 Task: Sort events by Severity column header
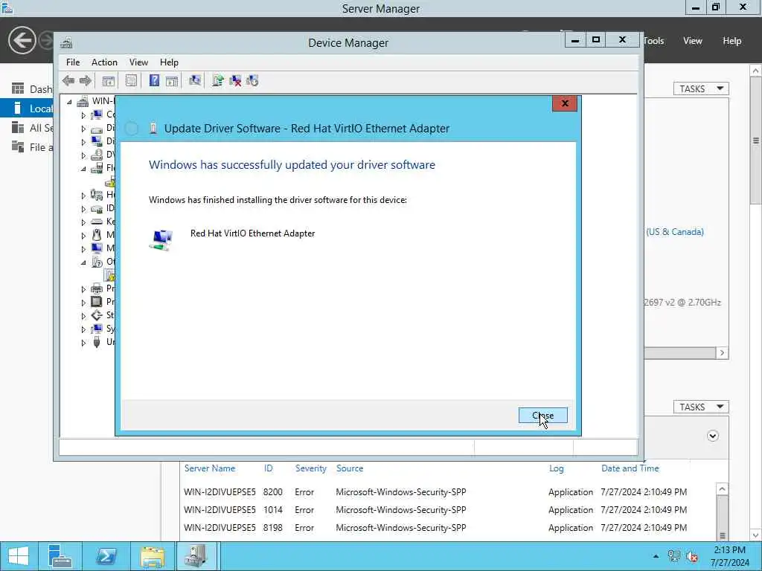pyautogui.click(x=311, y=468)
